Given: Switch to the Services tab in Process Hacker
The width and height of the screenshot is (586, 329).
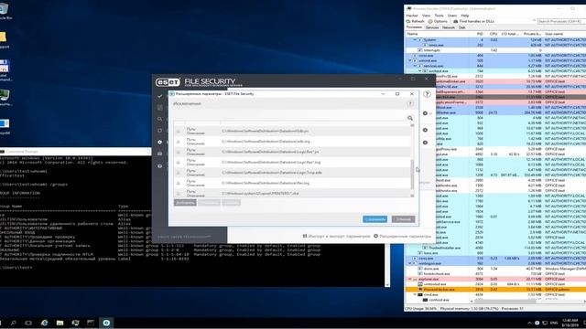Looking at the screenshot, I should pos(432,27).
